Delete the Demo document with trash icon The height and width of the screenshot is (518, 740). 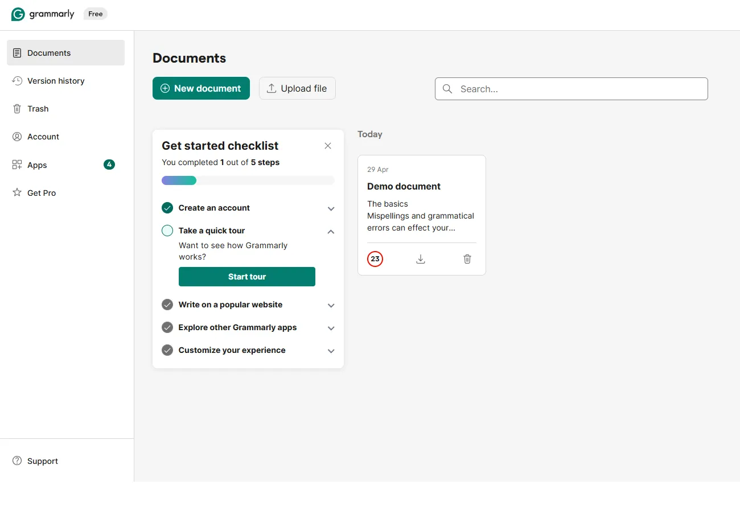pyautogui.click(x=467, y=259)
